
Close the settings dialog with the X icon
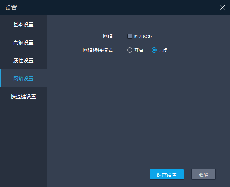point(222,8)
